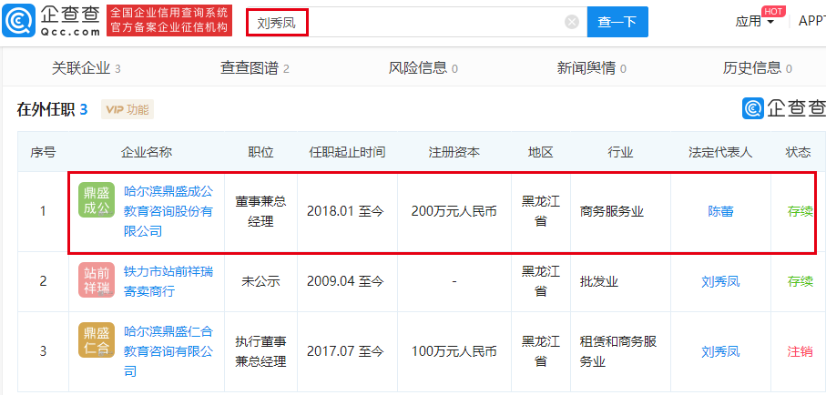
Task: Select the 存续 status in row 1
Action: click(x=800, y=211)
